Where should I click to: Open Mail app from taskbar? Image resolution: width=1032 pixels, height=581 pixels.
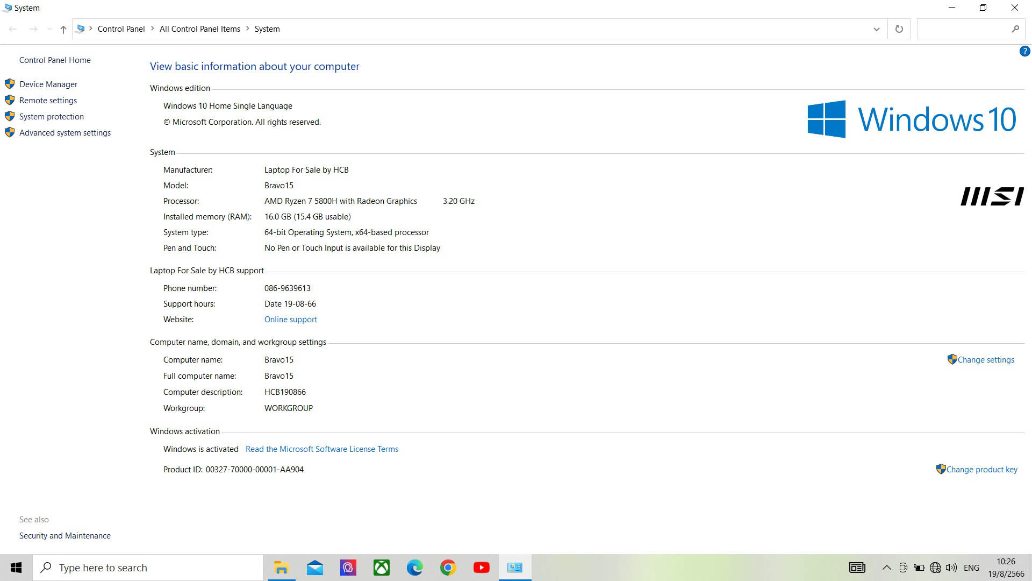(315, 568)
